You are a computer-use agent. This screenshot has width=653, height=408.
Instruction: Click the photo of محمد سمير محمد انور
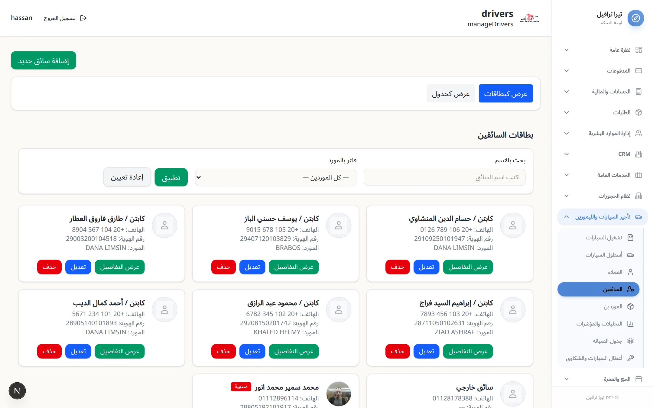click(339, 394)
